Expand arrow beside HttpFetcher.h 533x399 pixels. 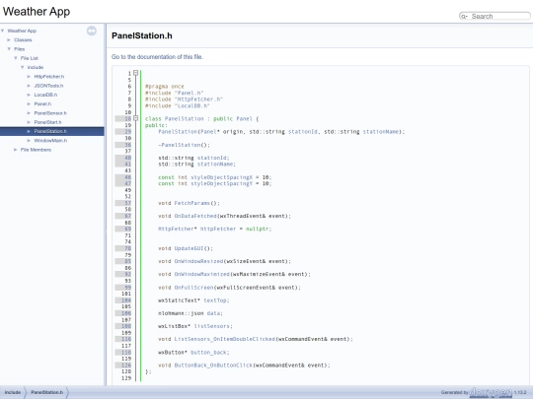point(29,77)
